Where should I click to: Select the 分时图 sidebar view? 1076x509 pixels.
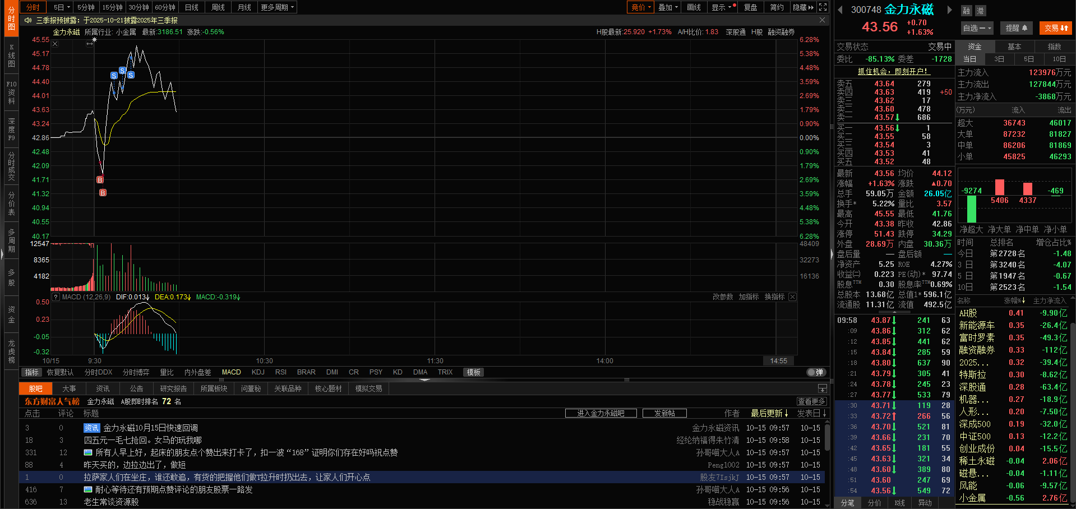(x=11, y=18)
